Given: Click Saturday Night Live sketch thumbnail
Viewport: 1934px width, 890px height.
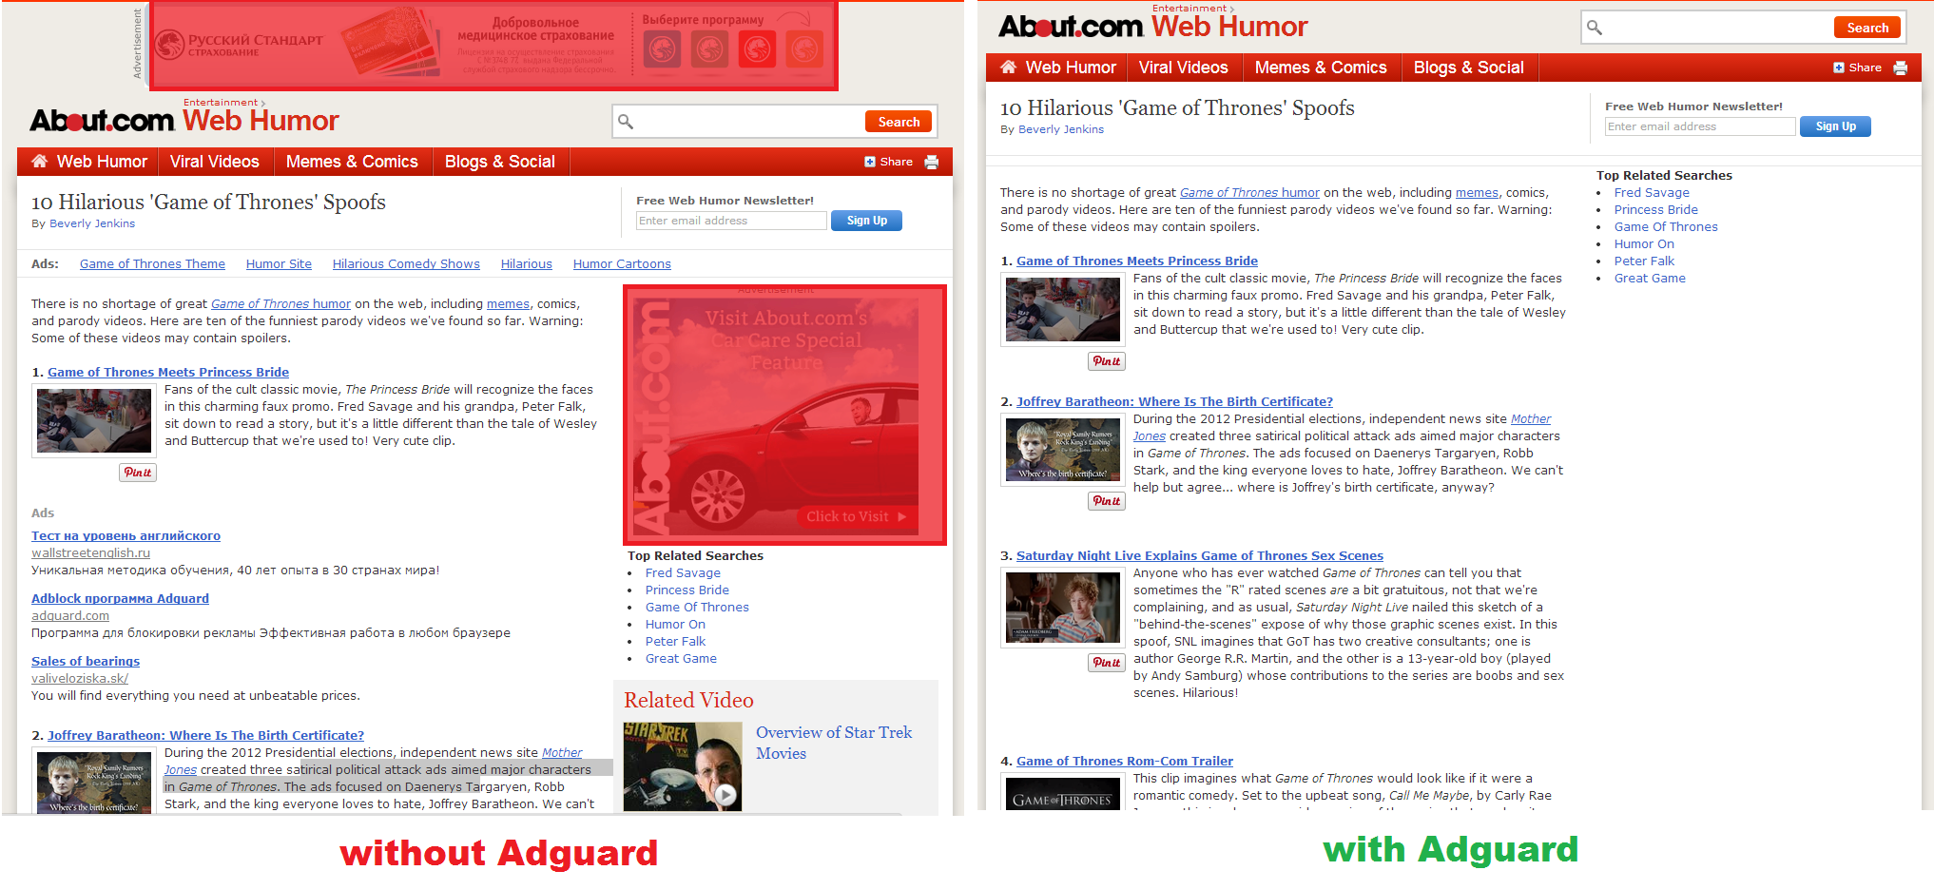Looking at the screenshot, I should point(1062,609).
